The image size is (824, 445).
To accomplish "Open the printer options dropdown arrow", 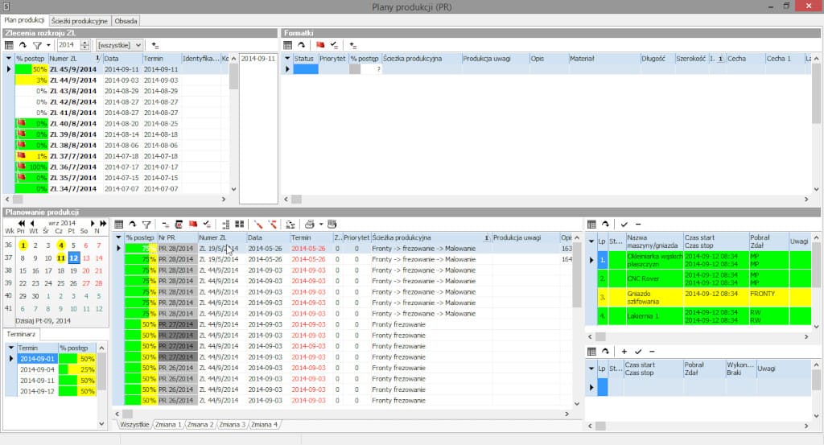I will point(320,224).
